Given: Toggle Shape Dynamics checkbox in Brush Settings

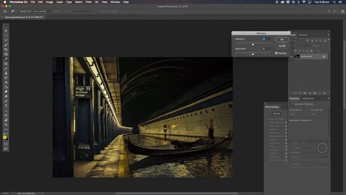Looking at the screenshot, I should pyautogui.click(x=286, y=122).
